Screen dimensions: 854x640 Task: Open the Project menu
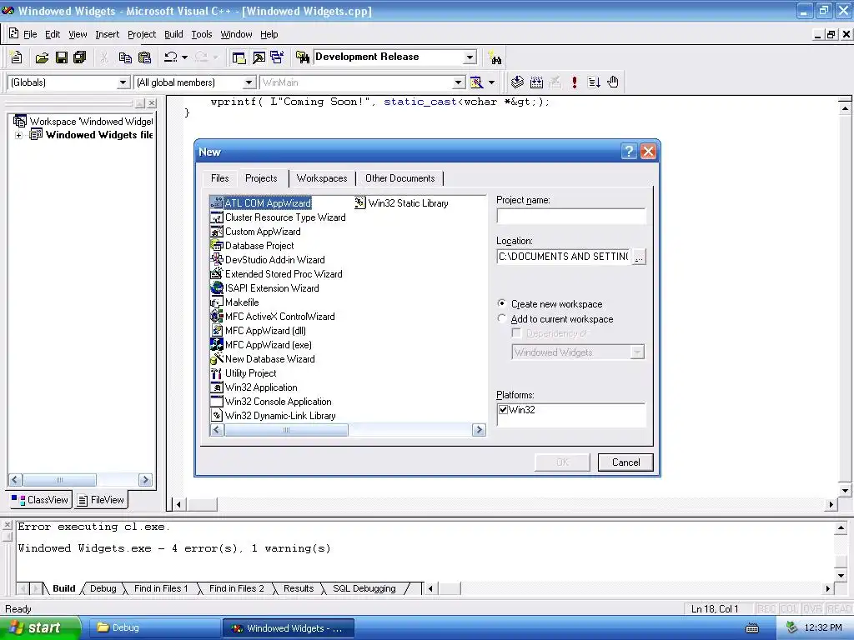pos(142,34)
